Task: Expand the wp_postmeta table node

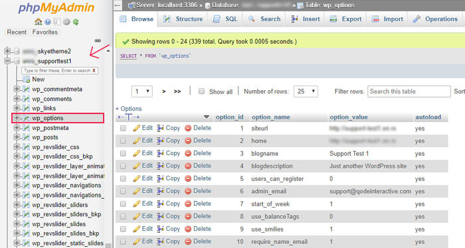Action: [x=17, y=127]
